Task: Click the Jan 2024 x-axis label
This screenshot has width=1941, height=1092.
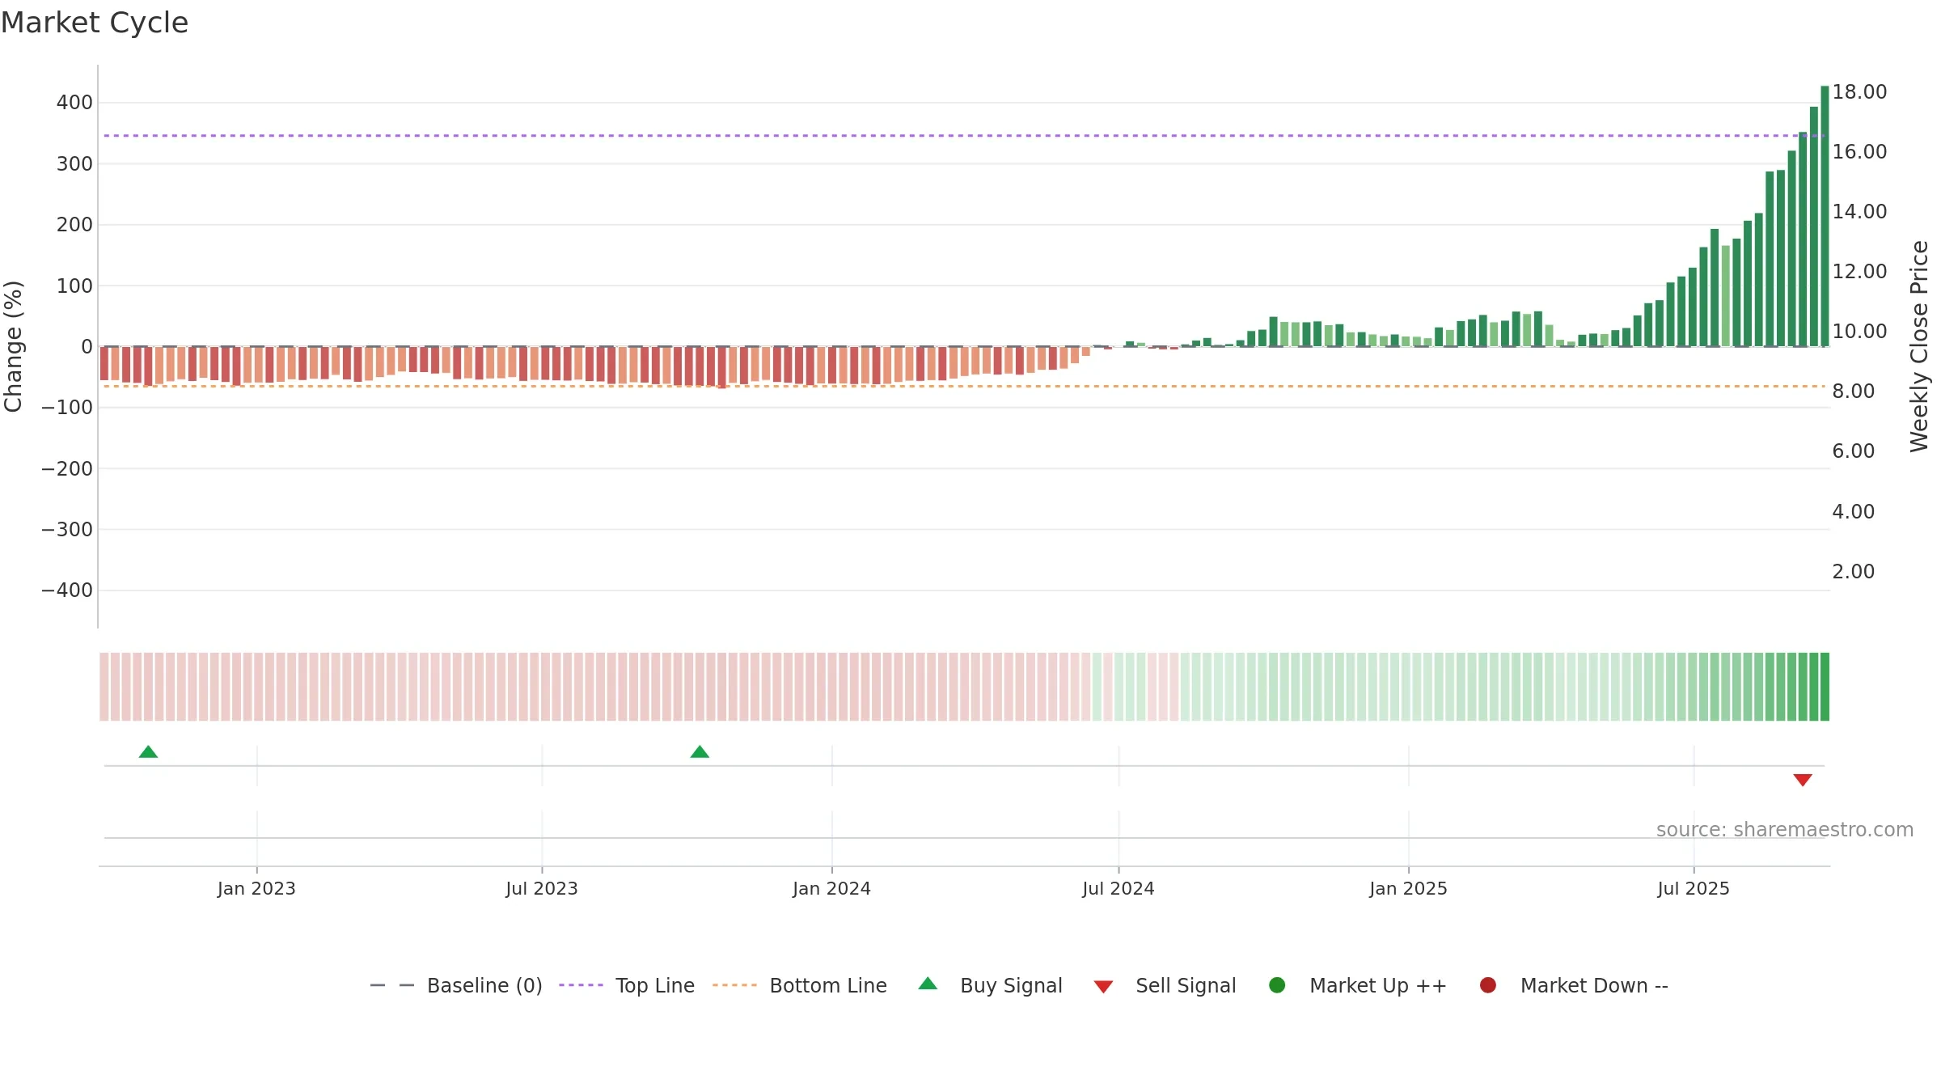Action: click(x=831, y=889)
